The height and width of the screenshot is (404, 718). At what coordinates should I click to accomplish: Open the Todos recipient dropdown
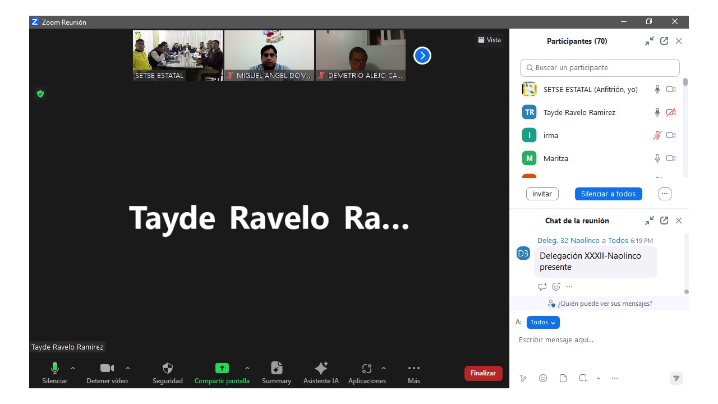(543, 322)
